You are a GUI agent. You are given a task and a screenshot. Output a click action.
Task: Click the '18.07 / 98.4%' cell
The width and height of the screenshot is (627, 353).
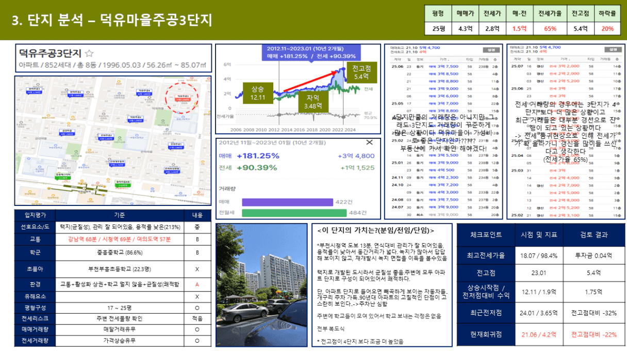(x=539, y=255)
